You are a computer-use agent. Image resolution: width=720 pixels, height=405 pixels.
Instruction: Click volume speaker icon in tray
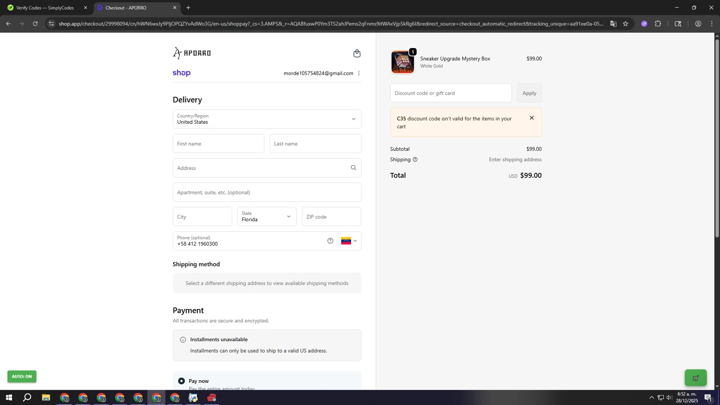click(669, 397)
